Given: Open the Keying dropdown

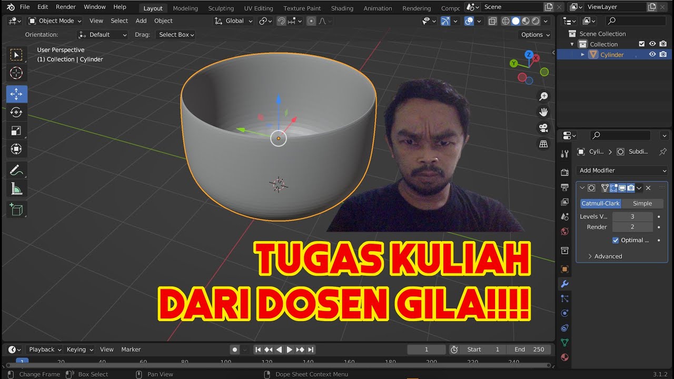Looking at the screenshot, I should [x=80, y=350].
